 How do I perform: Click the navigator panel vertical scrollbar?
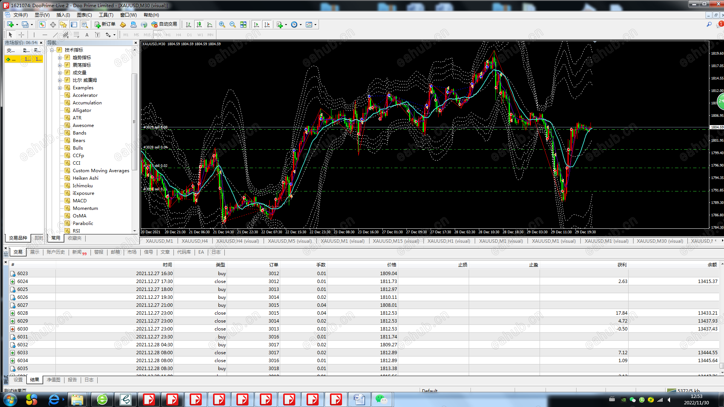pos(134,121)
